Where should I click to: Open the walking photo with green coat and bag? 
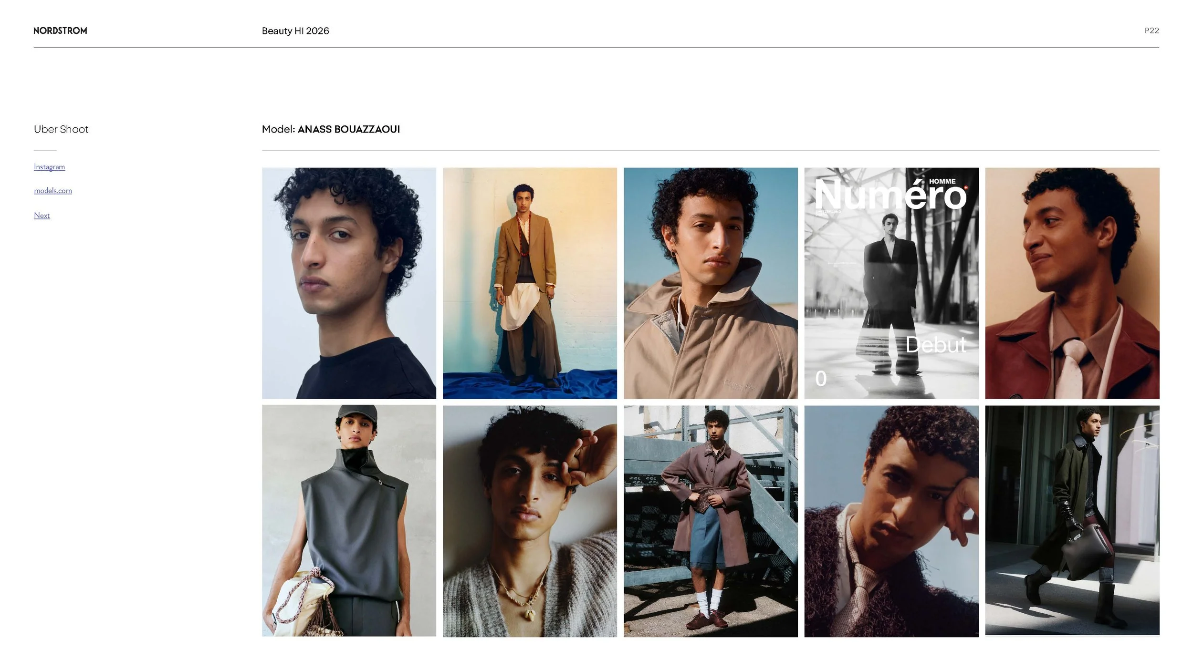pos(1072,521)
